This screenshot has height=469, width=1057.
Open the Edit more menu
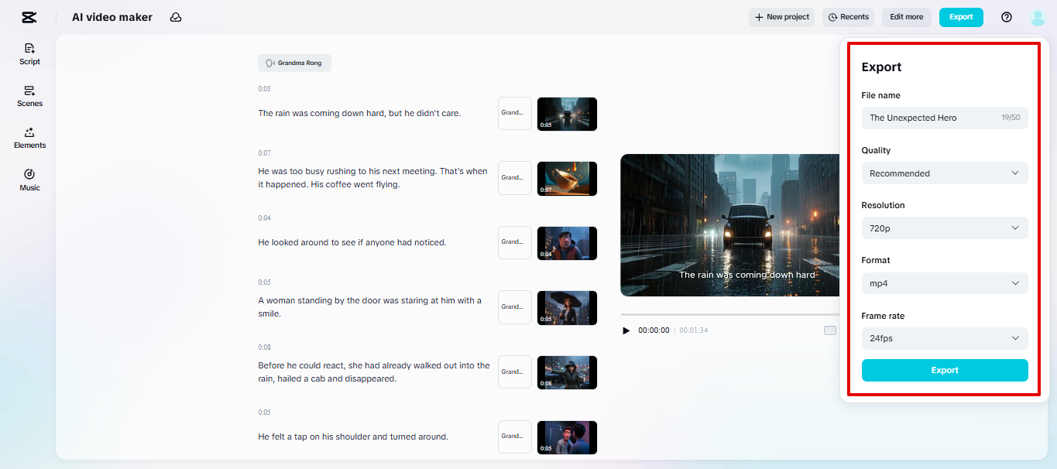[x=906, y=16]
